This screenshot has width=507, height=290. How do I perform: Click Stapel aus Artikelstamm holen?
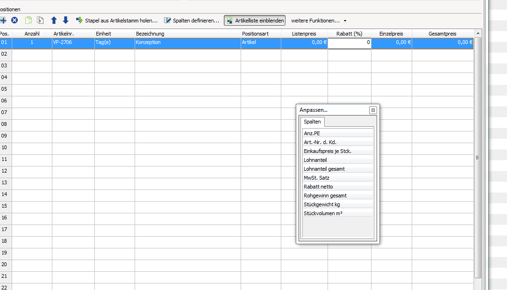117,21
